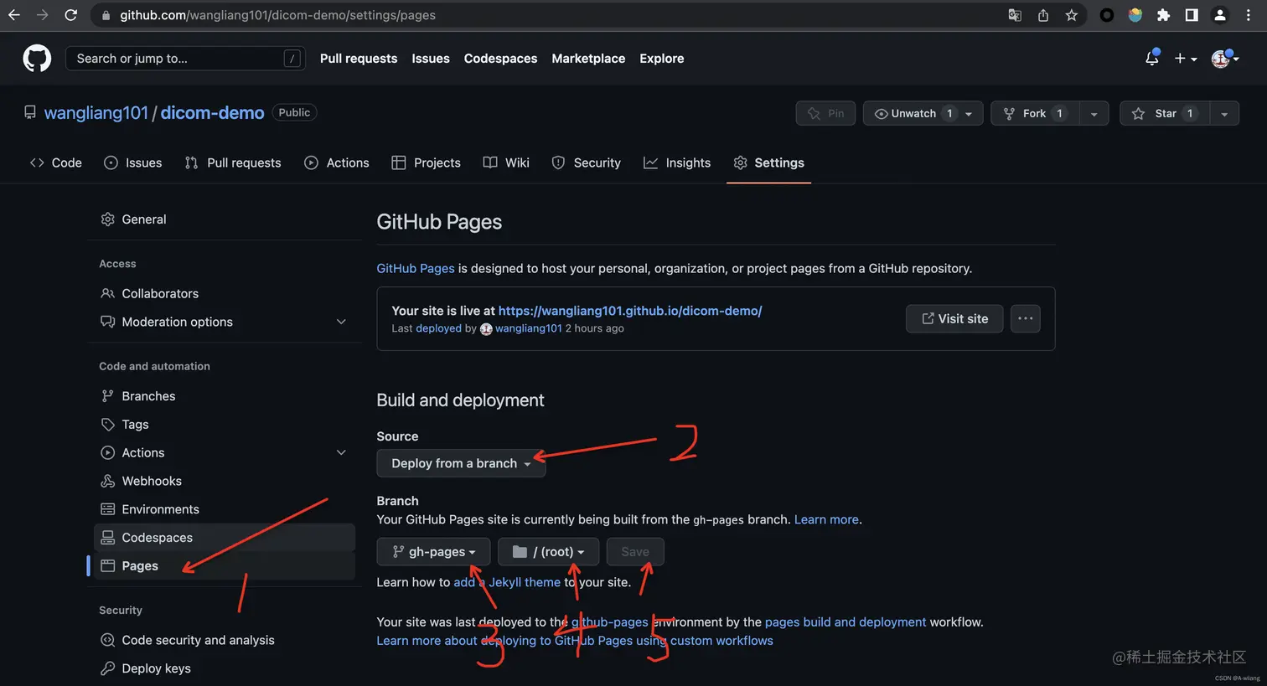
Task: Open General settings in sidebar
Action: pyautogui.click(x=225, y=219)
